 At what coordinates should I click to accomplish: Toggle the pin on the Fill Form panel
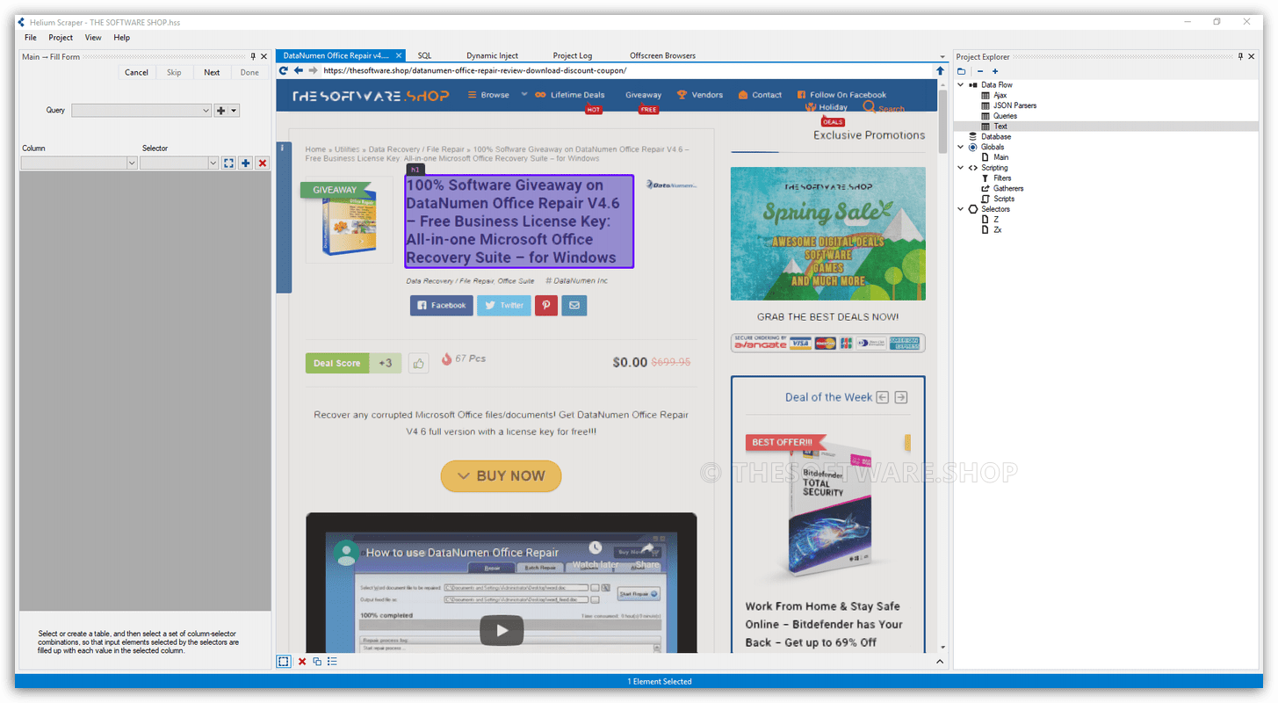tap(253, 57)
